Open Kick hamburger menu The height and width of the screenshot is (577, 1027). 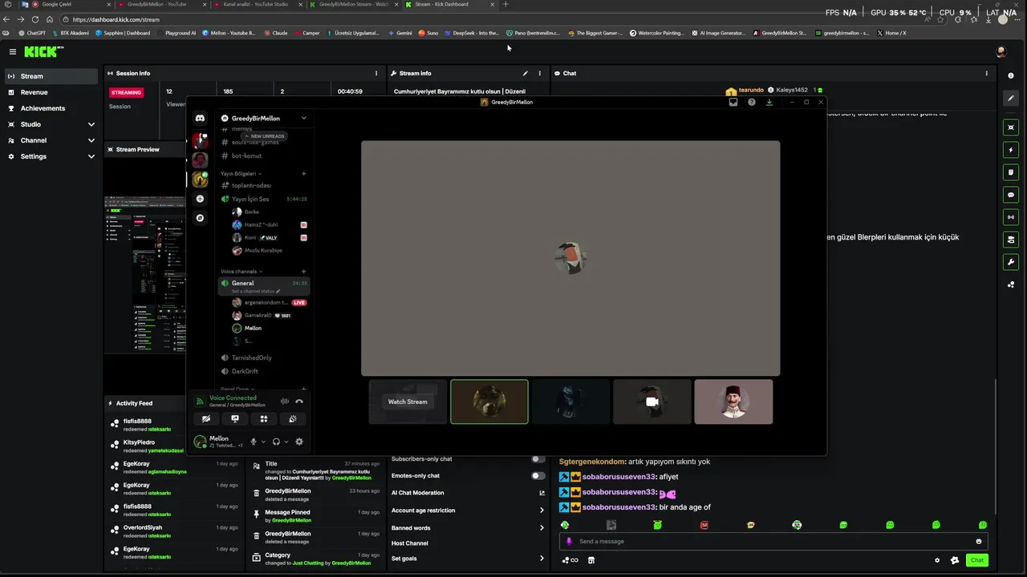tap(13, 51)
